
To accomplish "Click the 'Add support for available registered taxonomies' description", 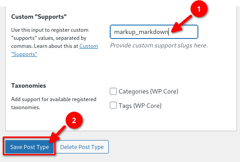I will 54,103.
